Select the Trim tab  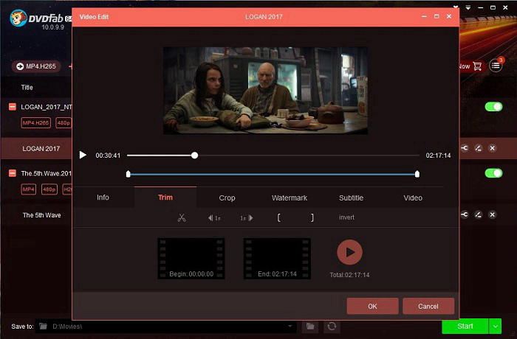click(165, 198)
